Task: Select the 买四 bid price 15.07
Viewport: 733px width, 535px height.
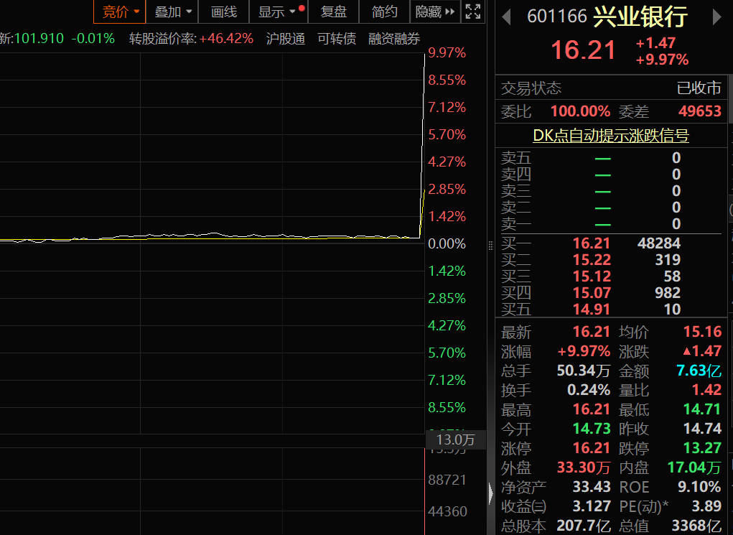Action: click(592, 293)
